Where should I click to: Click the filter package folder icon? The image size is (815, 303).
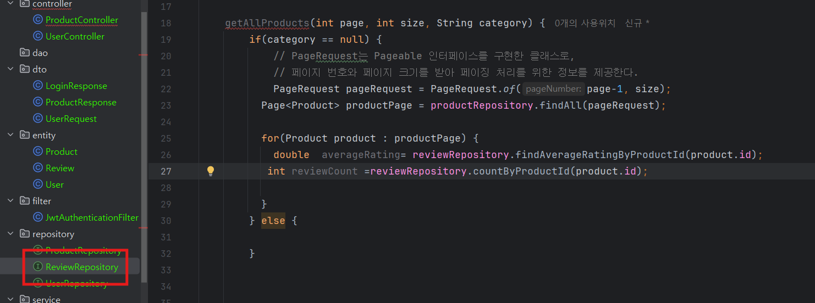pos(24,201)
